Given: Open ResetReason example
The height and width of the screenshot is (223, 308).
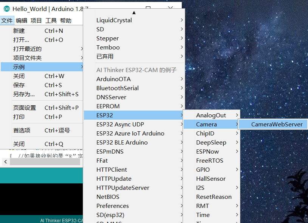Looking at the screenshot, I should pos(211,197).
